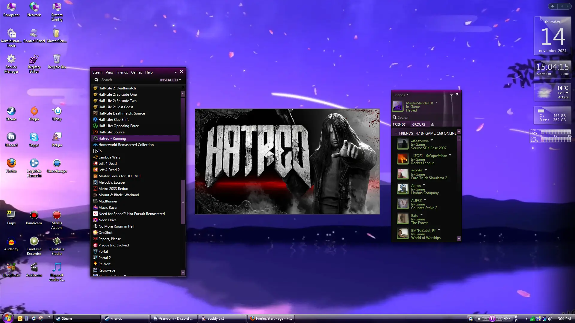Click the Windows Start orb
This screenshot has width=575, height=323.
(8, 318)
